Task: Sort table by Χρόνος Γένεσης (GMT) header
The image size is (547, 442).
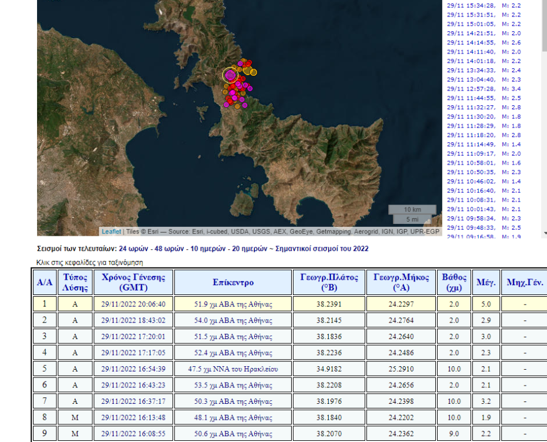Action: click(x=134, y=282)
